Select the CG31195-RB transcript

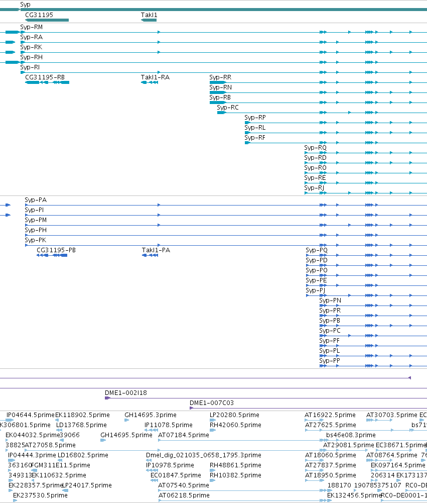pos(47,82)
